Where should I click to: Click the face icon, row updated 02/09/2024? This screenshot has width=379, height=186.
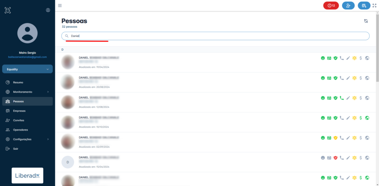pos(323,138)
